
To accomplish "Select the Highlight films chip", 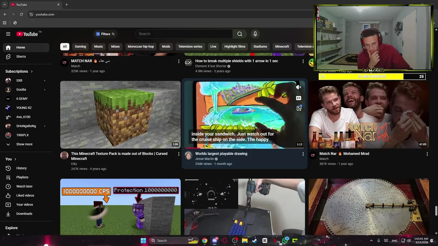I will (x=235, y=46).
